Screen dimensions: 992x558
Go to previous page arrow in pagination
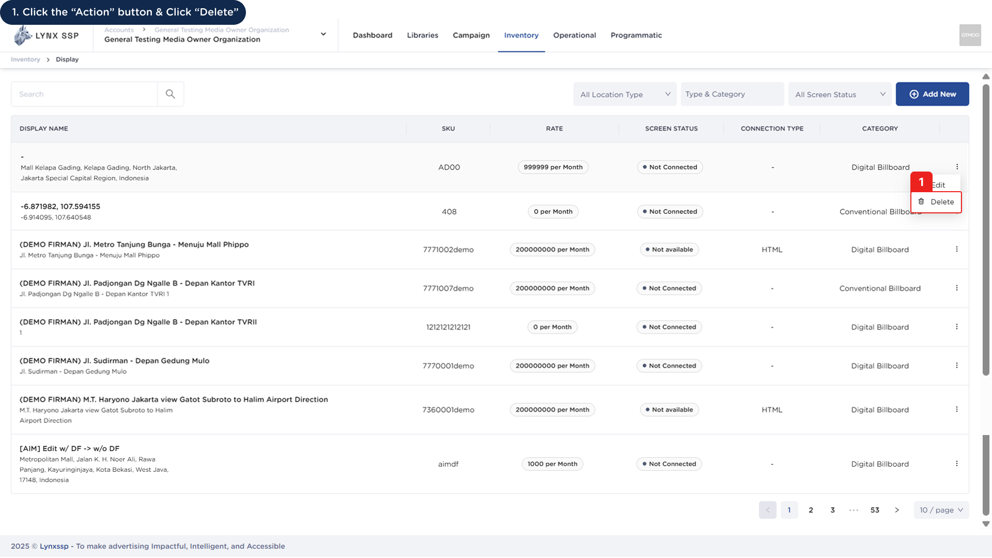pyautogui.click(x=767, y=510)
